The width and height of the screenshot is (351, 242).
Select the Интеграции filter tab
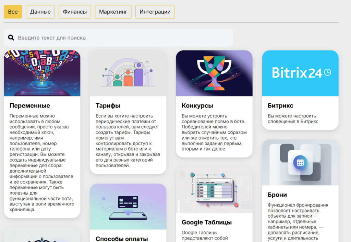click(155, 12)
